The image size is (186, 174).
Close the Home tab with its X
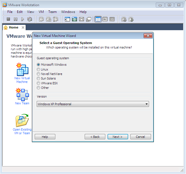click(x=23, y=28)
